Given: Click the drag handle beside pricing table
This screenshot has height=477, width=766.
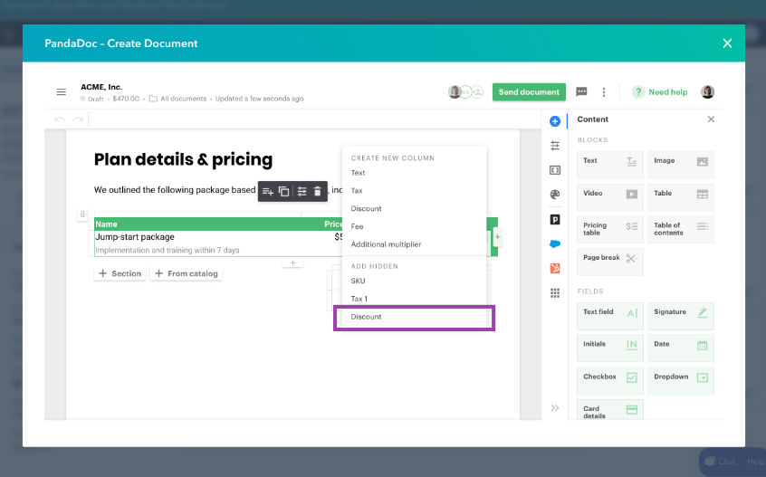Looking at the screenshot, I should tap(82, 214).
